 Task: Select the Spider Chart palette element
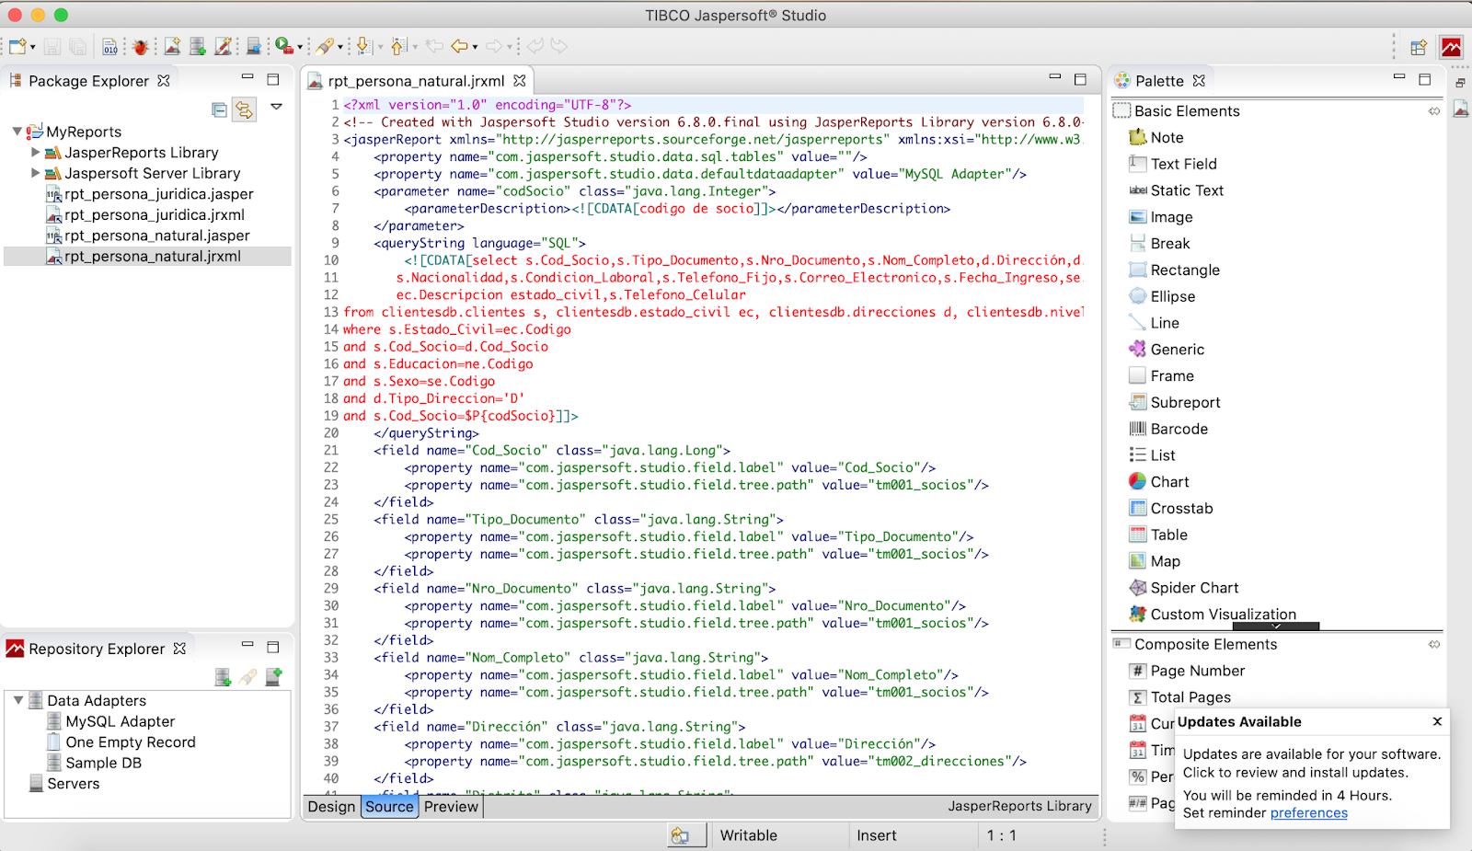[1193, 588]
